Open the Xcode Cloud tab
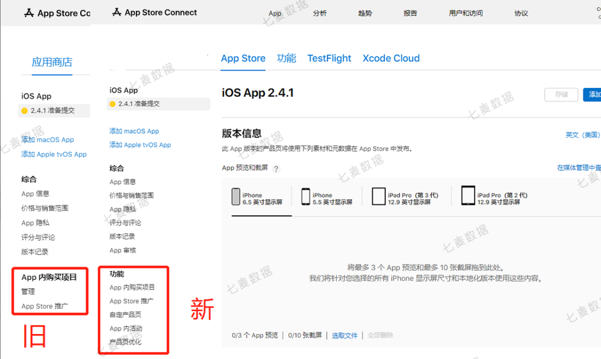 pos(391,58)
